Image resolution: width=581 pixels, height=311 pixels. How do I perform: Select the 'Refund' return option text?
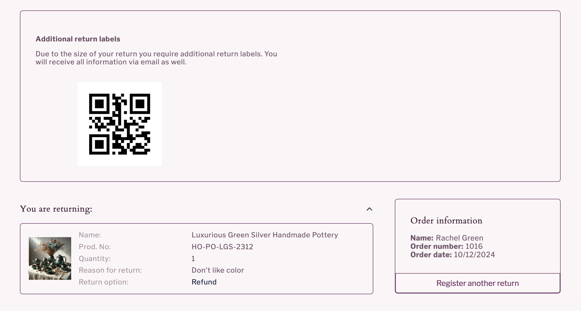tap(204, 282)
